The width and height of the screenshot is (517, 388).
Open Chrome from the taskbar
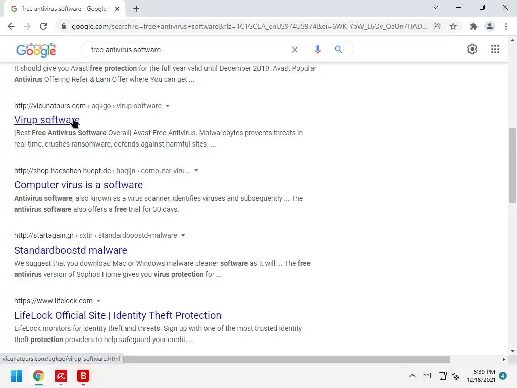[x=38, y=376]
